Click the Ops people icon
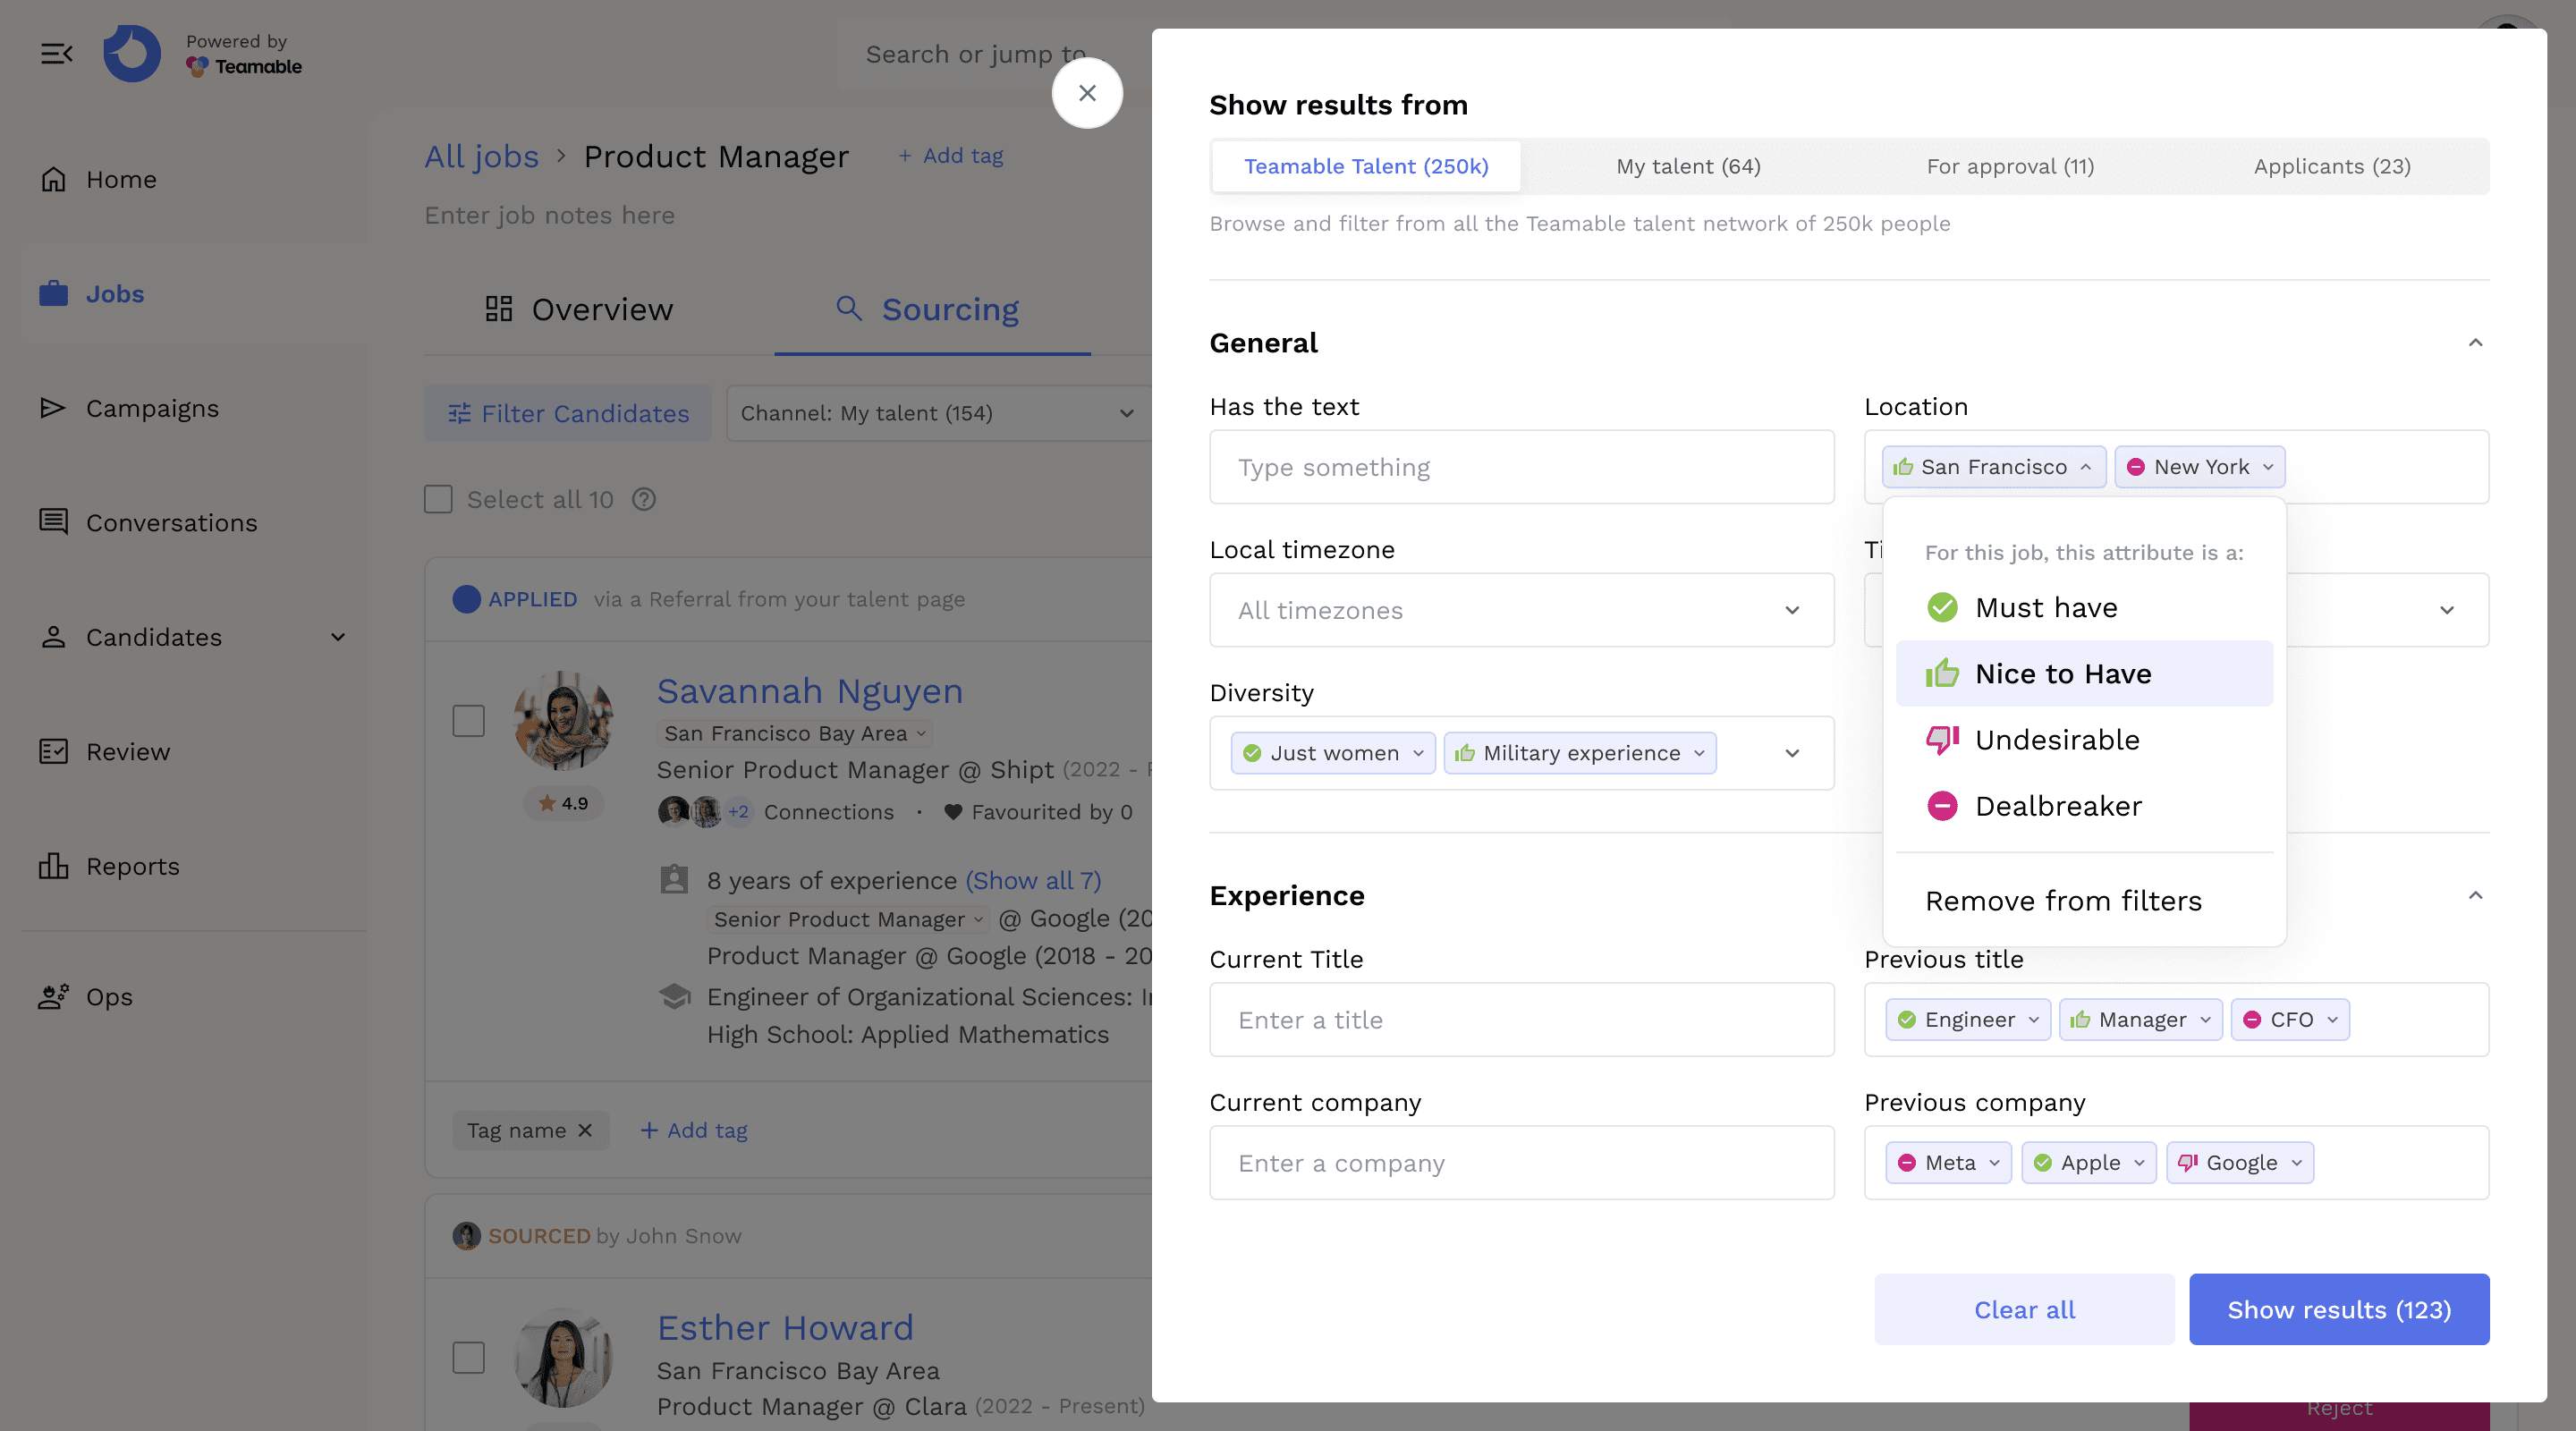The height and width of the screenshot is (1431, 2576). (53, 996)
